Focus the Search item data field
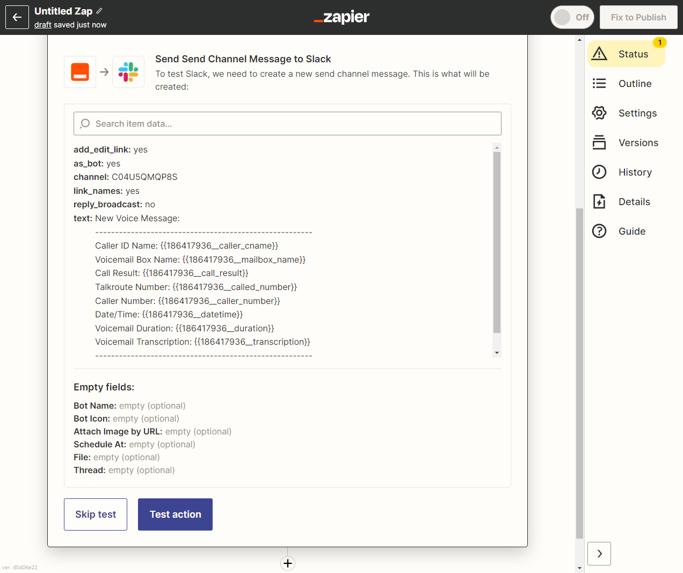 pyautogui.click(x=287, y=124)
